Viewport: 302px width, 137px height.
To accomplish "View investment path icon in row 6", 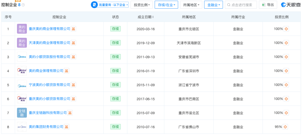I will point(286,99).
